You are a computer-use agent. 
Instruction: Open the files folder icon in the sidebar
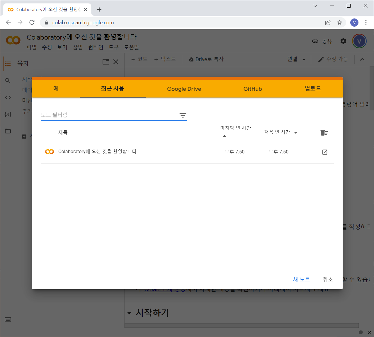8,131
